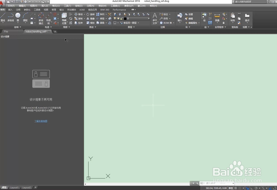The height and width of the screenshot is (190, 277).
Task: Toggle layer lock padlock icon
Action: tap(121, 19)
